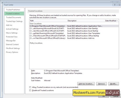Image resolution: width=121 pixels, height=98 pixels.
Task: Click the 'Add-ins' description cell
Action: point(81,38)
